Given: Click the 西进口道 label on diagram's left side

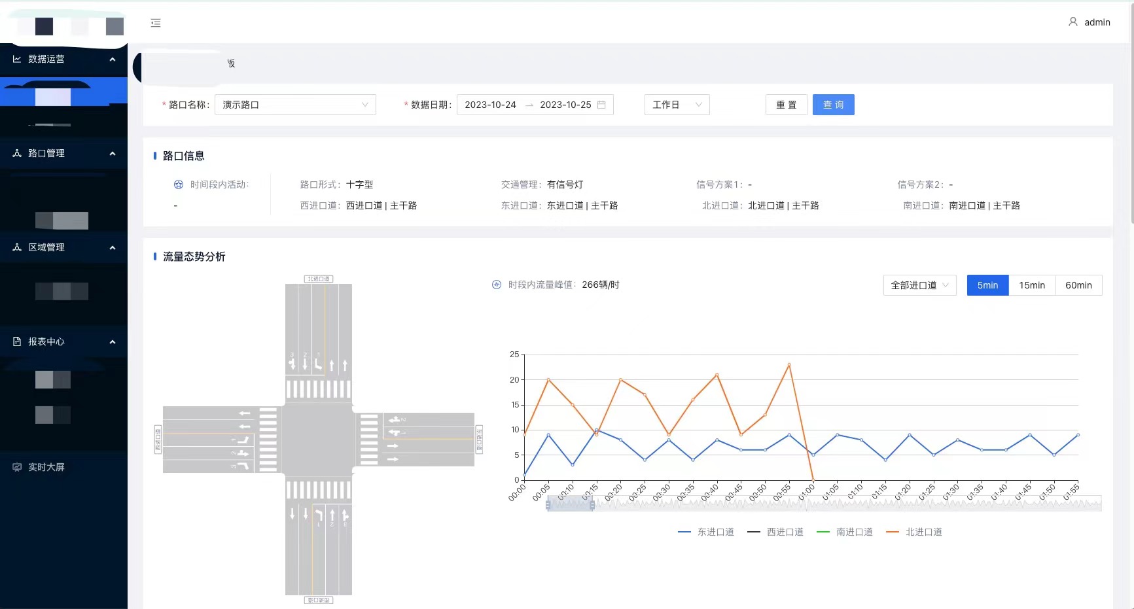Looking at the screenshot, I should pos(158,440).
